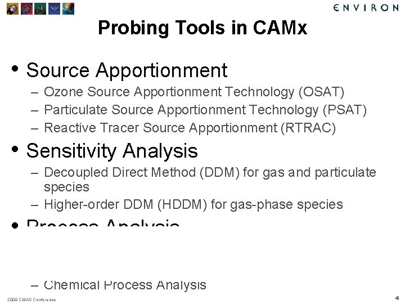Click the red background thumbnail icon
This screenshot has width=405, height=304.
pyautogui.click(x=26, y=8)
